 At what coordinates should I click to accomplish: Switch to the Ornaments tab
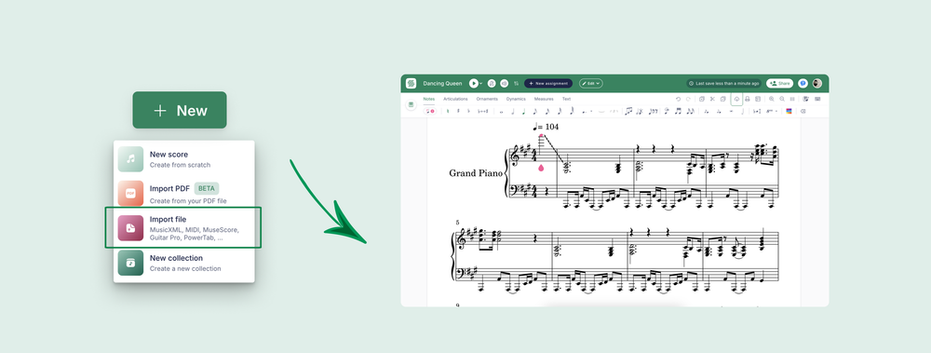click(487, 99)
